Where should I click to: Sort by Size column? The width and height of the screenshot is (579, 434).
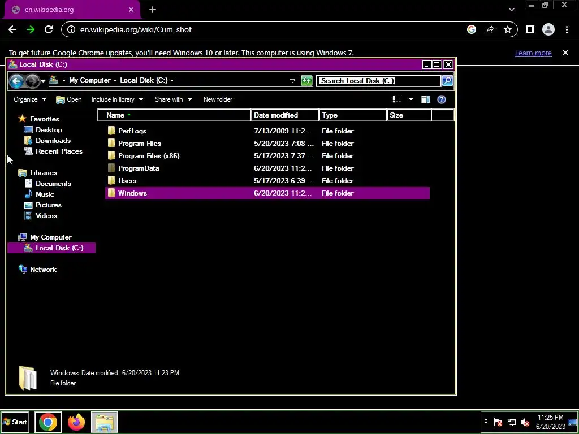point(409,115)
